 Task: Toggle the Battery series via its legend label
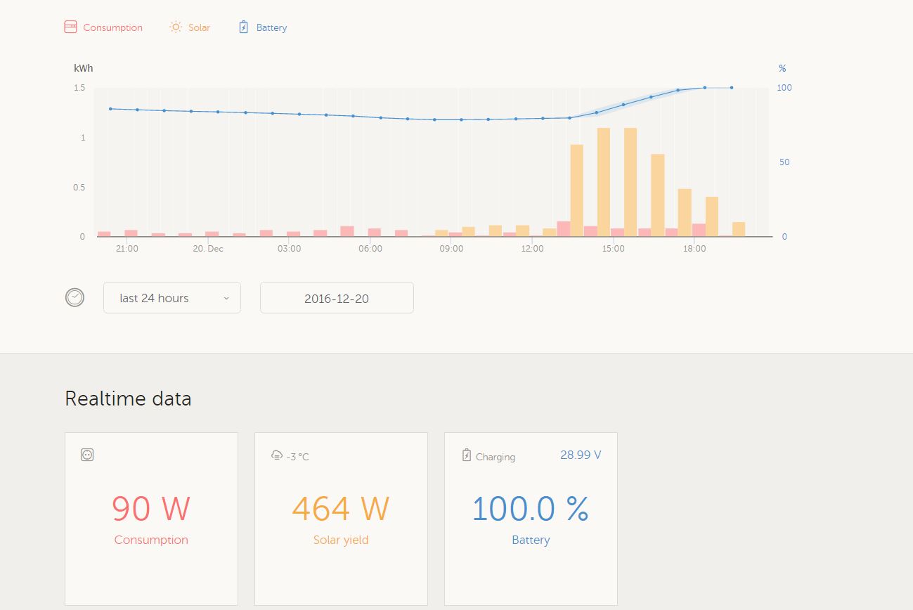[271, 28]
